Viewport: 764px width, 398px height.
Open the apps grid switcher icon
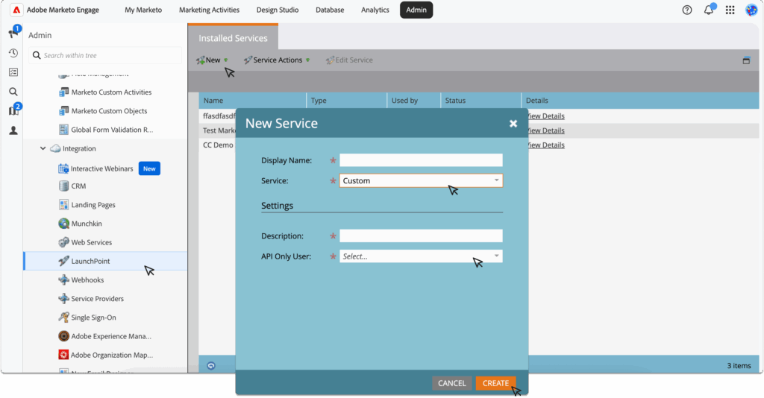click(x=730, y=10)
